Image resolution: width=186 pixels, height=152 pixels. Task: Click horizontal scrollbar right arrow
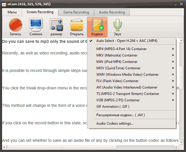click(x=176, y=147)
